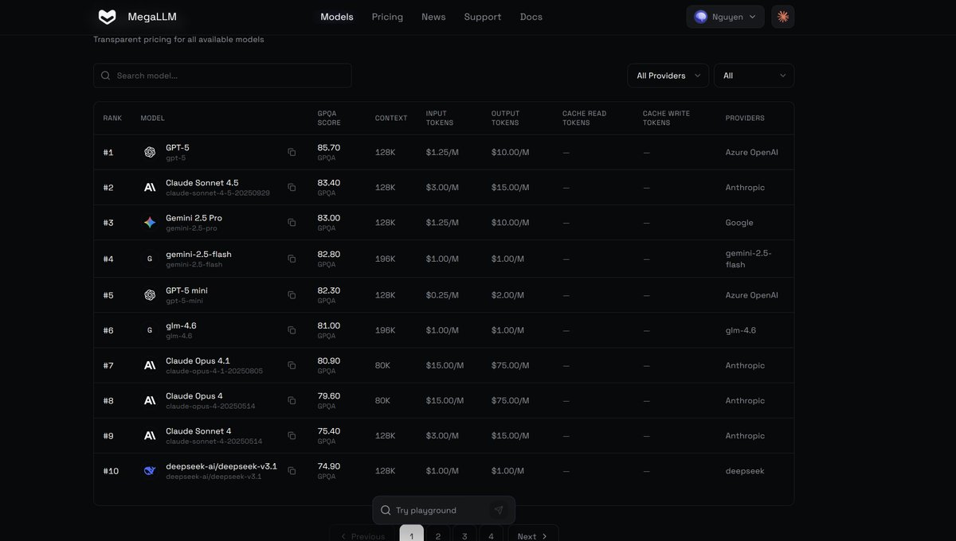The image size is (956, 541).
Task: Go to page 3 of results
Action: [464, 535]
